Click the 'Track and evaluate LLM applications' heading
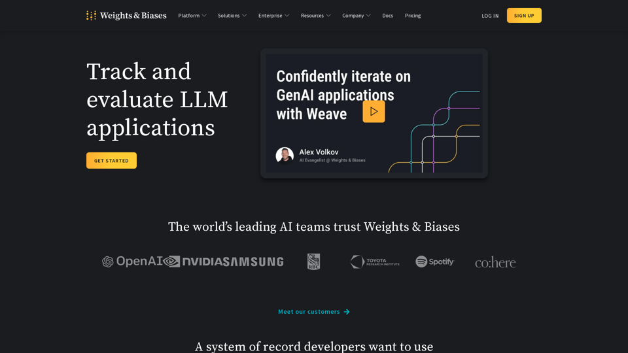 point(157,99)
